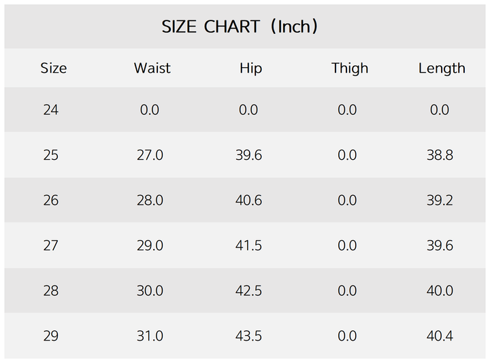490x363 pixels.
Task: Click the 40.6 hip value
Action: coord(248,201)
